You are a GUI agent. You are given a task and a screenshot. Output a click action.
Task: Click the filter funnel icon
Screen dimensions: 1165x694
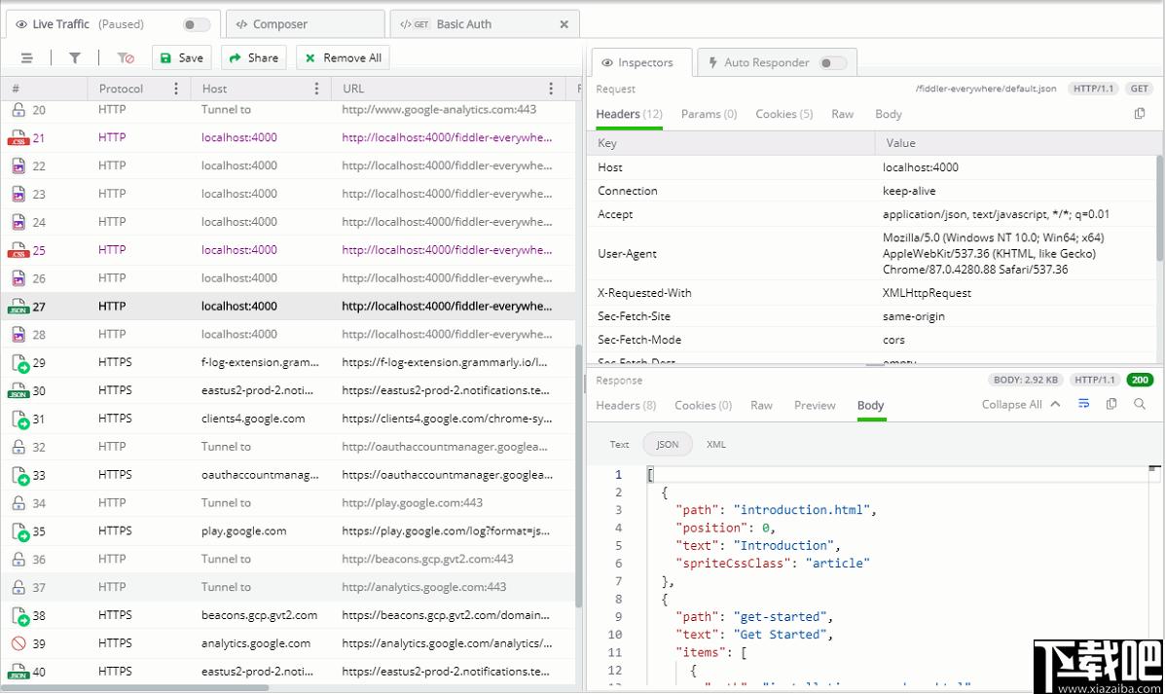click(x=75, y=58)
